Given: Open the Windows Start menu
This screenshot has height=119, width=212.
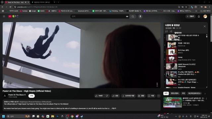Looking at the screenshot, I should [4, 116].
